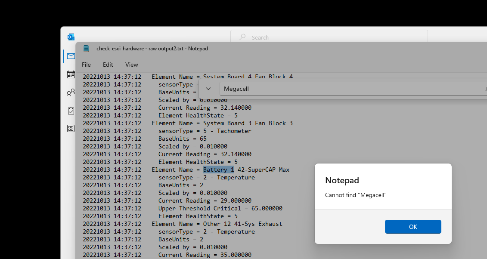Open the View menu in Notepad
Screen dimensions: 487x259
(x=131, y=65)
